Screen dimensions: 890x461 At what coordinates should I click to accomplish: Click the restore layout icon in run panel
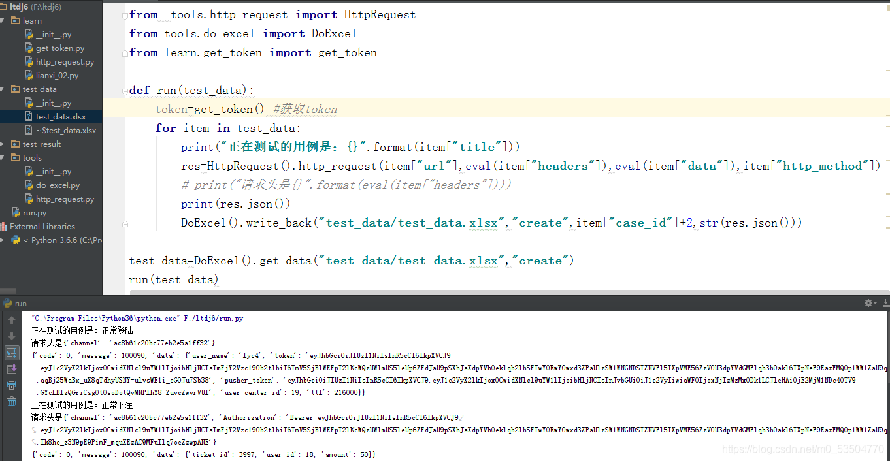(x=11, y=369)
